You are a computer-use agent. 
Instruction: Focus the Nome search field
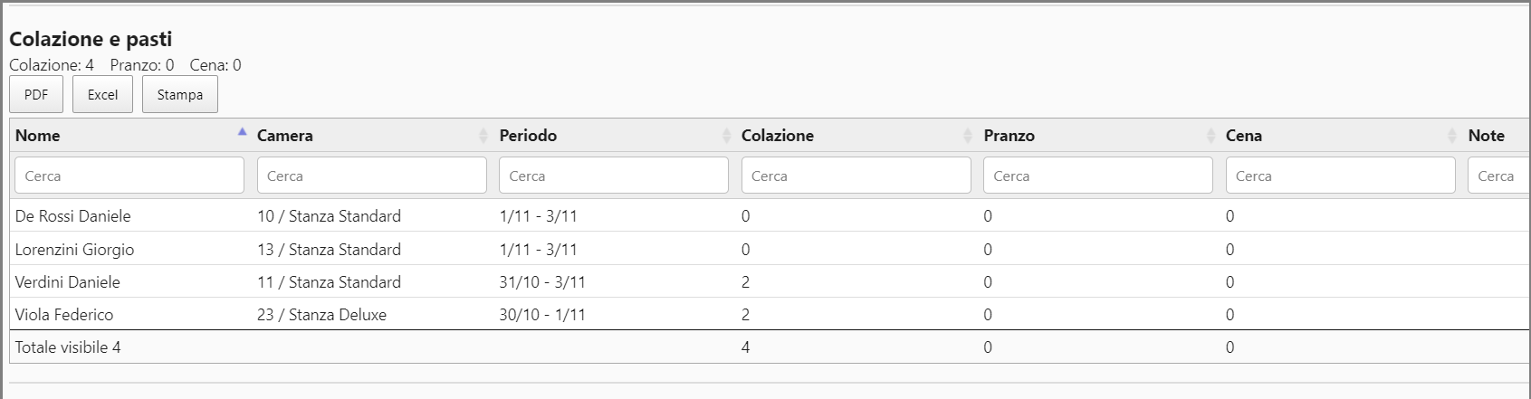129,176
